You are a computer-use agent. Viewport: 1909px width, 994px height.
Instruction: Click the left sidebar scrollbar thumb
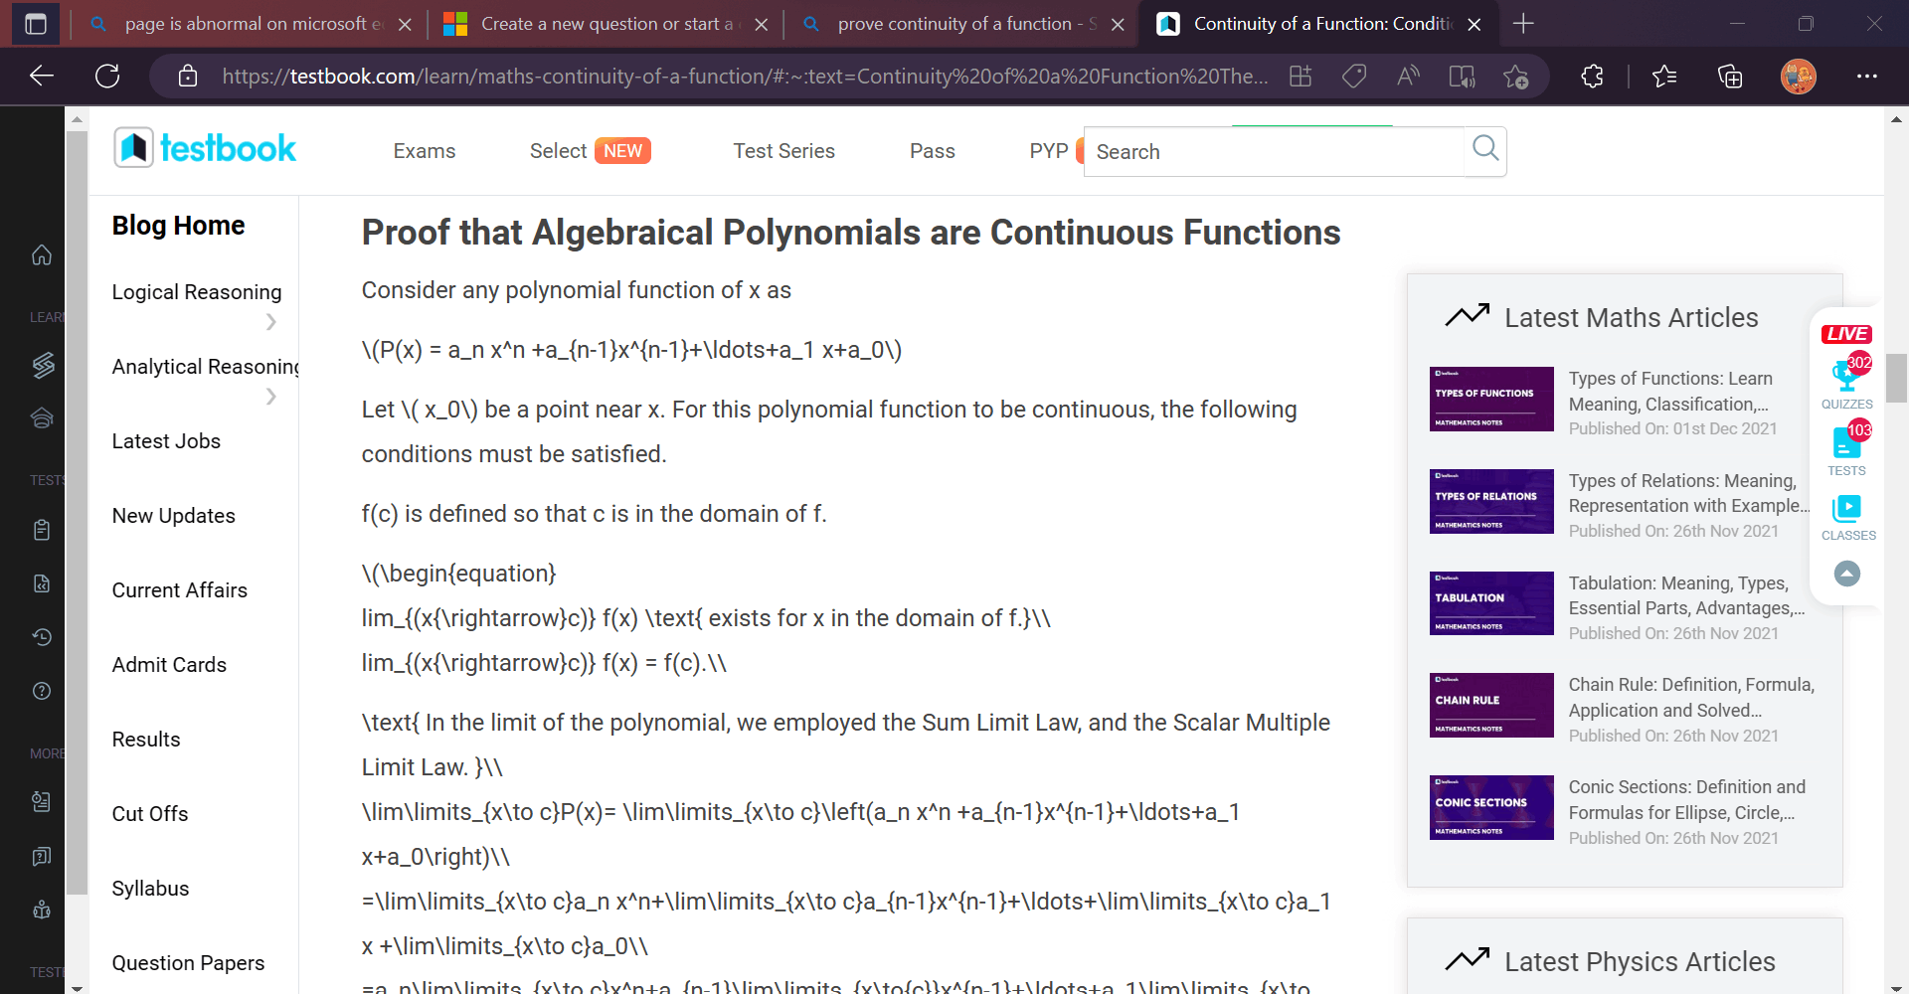77,512
